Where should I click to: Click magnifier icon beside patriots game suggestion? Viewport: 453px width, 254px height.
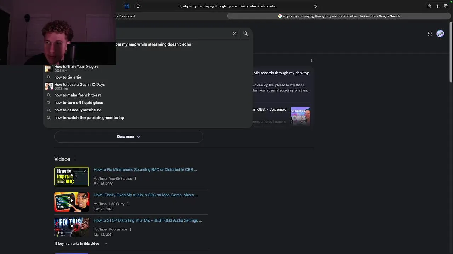pos(49,118)
